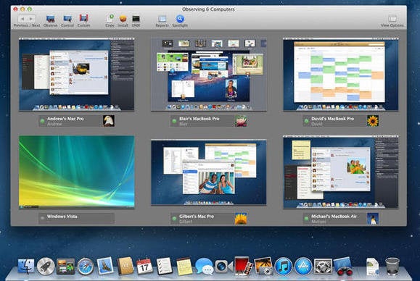Launch iTunes from the Dock
Screen dimensions: 420x281
coord(284,267)
